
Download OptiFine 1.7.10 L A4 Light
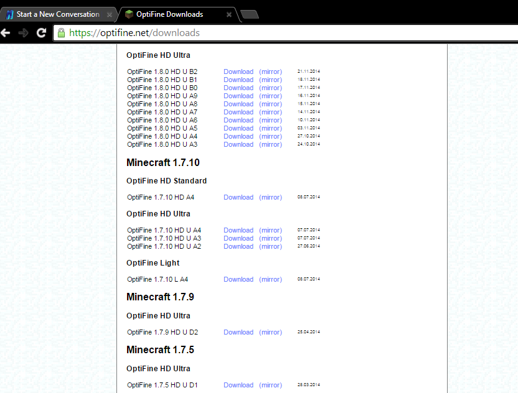238,279
